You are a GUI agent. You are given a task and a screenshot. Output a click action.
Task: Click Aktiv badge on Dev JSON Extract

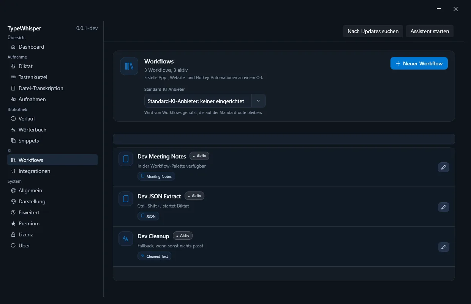coord(194,196)
